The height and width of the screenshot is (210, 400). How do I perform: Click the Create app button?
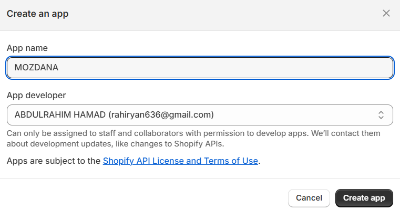364,198
